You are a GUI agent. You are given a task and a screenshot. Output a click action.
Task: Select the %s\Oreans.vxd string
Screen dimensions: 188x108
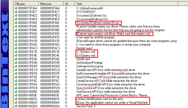tap(86, 55)
